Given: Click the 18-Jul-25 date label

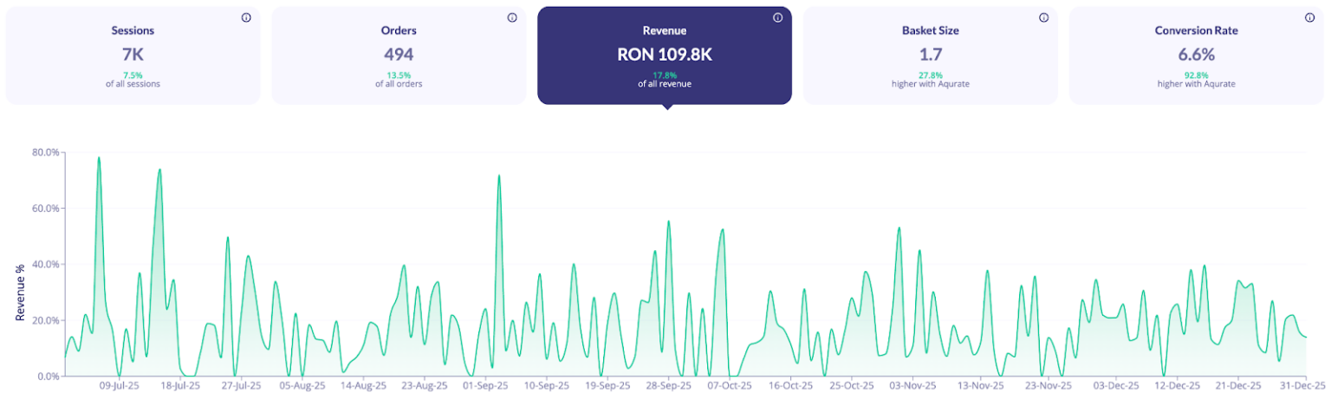Looking at the screenshot, I should point(180,386).
